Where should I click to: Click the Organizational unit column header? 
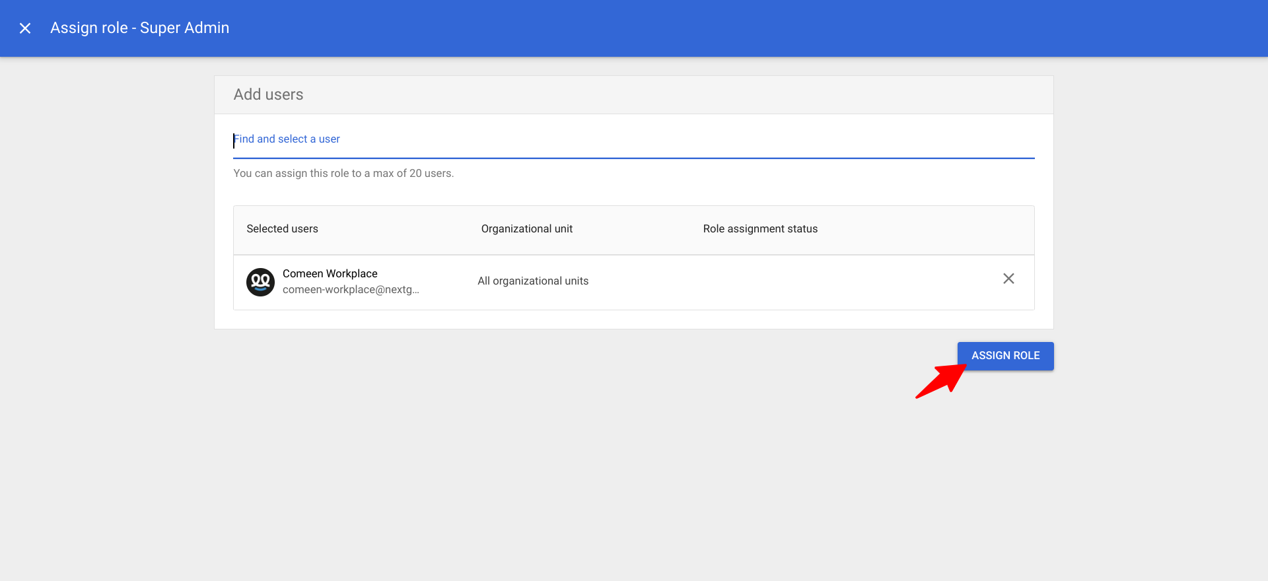point(526,229)
